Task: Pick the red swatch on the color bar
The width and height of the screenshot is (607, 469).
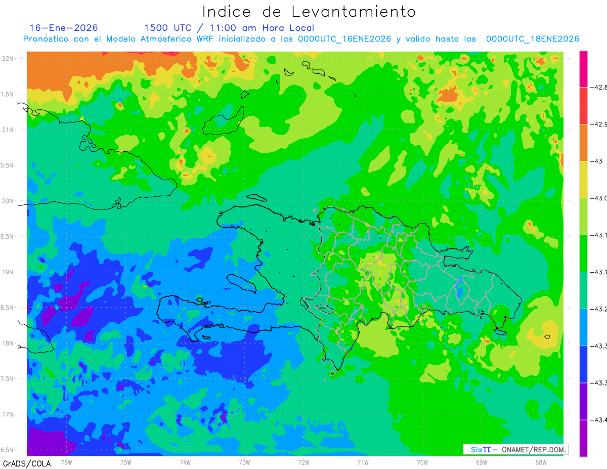Action: 583,106
